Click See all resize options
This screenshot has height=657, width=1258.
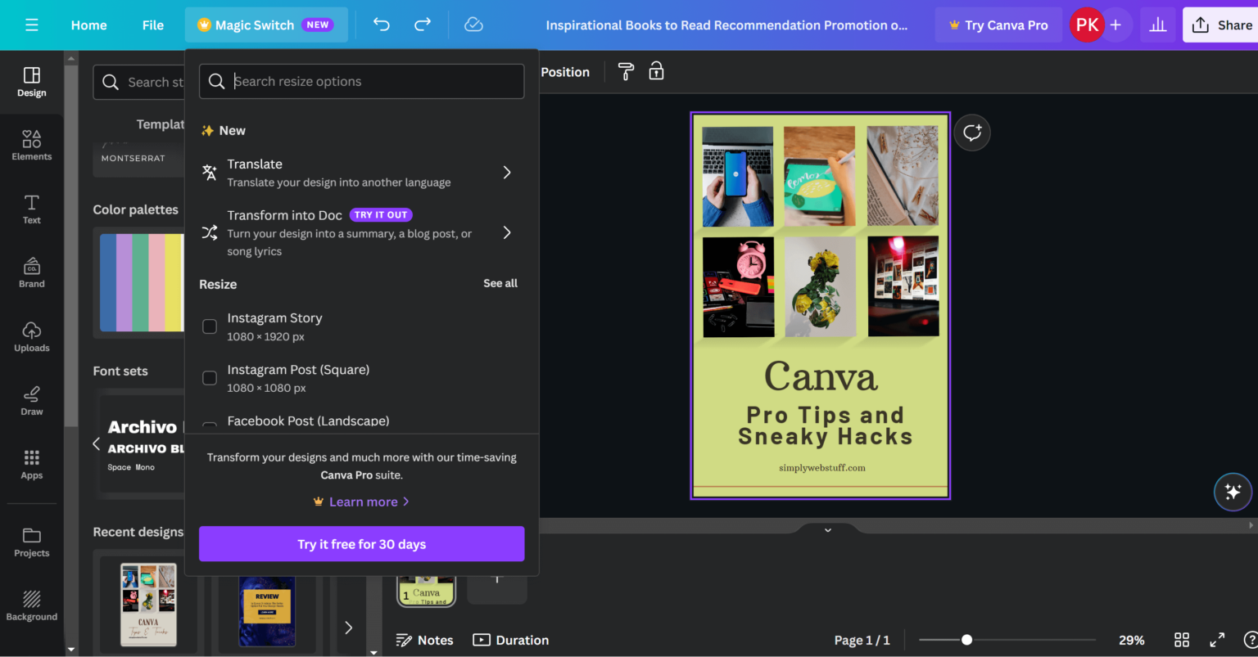[x=500, y=283]
